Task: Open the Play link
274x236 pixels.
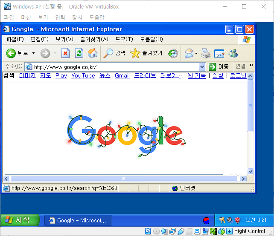Action: click(61, 75)
